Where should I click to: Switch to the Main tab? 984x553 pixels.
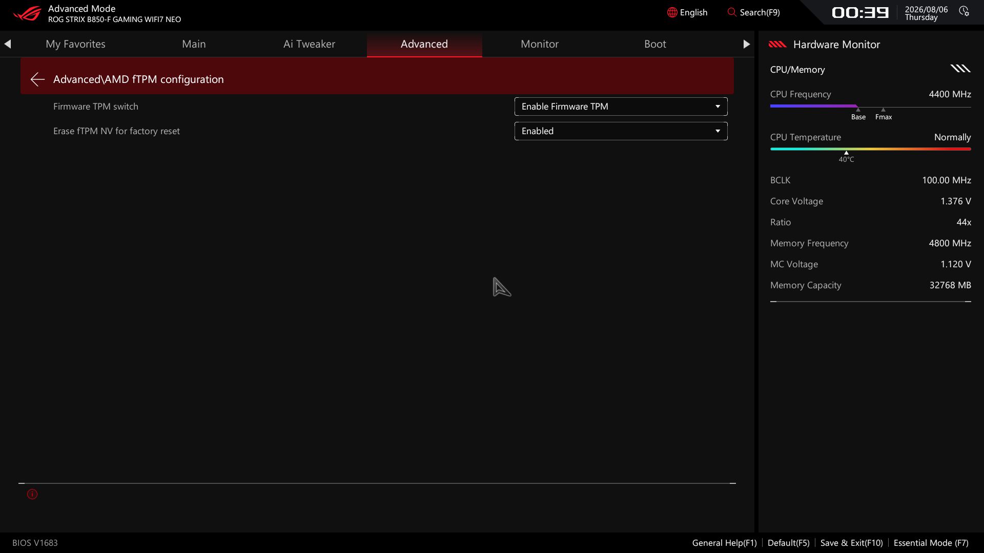coord(194,44)
